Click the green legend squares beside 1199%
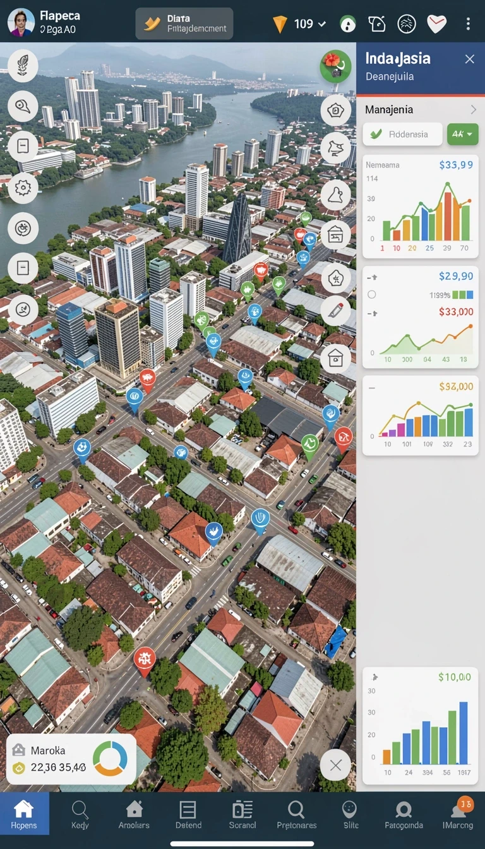This screenshot has height=849, width=485. (x=462, y=294)
